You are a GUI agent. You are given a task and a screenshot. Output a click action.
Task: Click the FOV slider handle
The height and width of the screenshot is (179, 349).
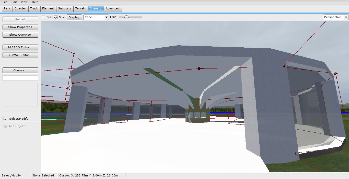pos(126,17)
